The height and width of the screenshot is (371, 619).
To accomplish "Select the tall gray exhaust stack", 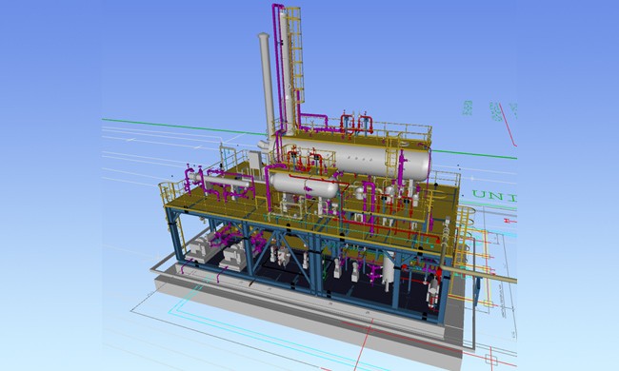I will coord(266,87).
